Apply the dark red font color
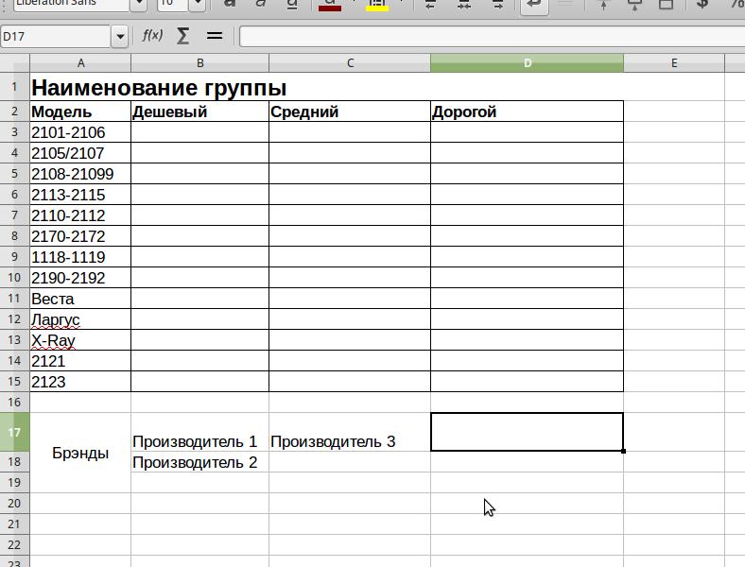Image resolution: width=745 pixels, height=567 pixels. (329, 5)
